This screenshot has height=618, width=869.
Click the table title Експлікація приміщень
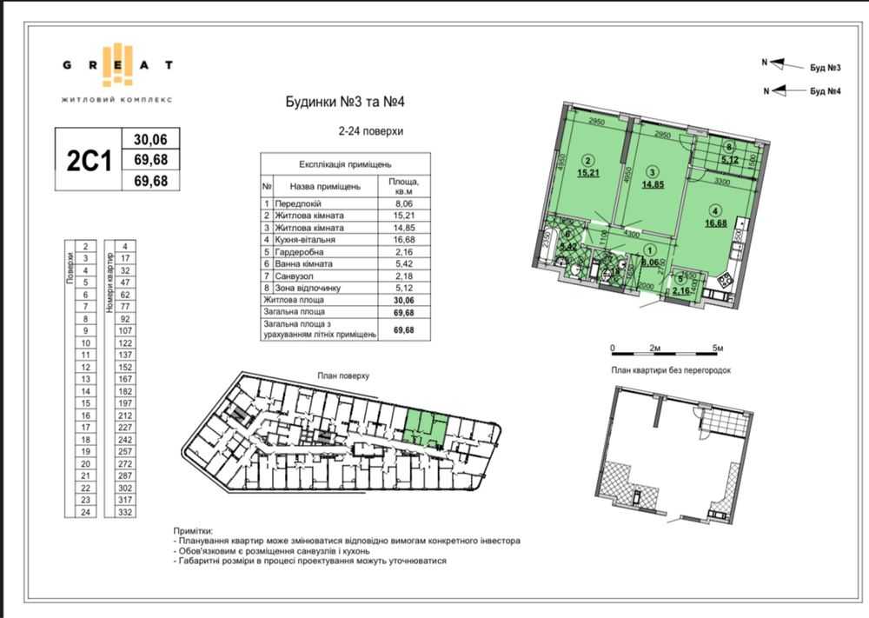pyautogui.click(x=345, y=164)
